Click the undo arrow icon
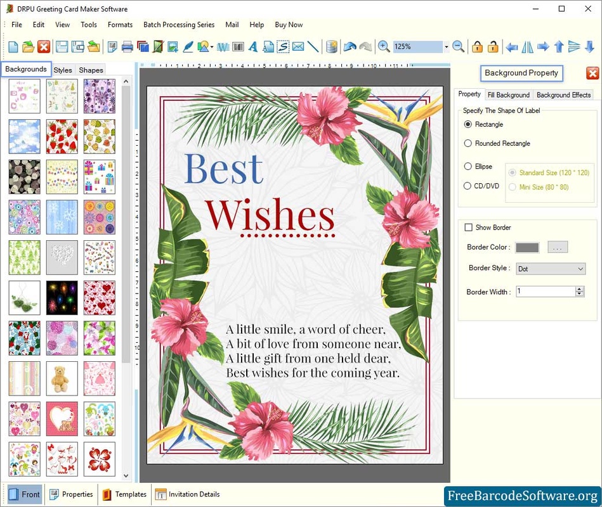The width and height of the screenshot is (602, 507). (x=349, y=46)
